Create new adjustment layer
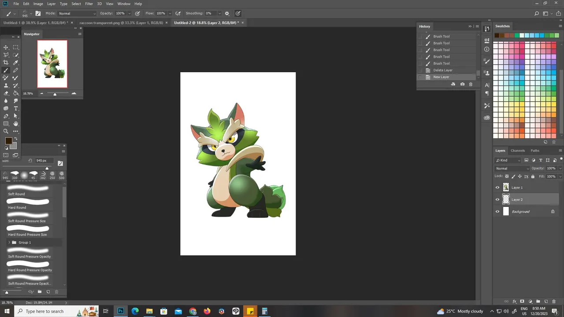 530,302
